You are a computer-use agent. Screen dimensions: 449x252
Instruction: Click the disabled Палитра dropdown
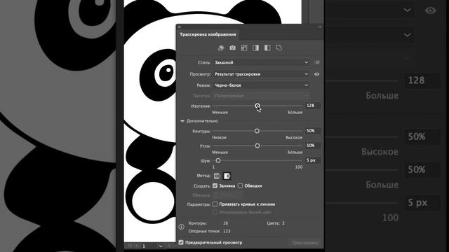[x=261, y=96]
